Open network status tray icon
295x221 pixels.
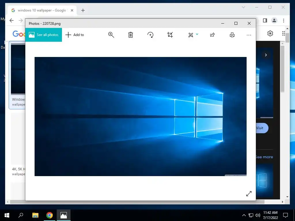click(251, 215)
